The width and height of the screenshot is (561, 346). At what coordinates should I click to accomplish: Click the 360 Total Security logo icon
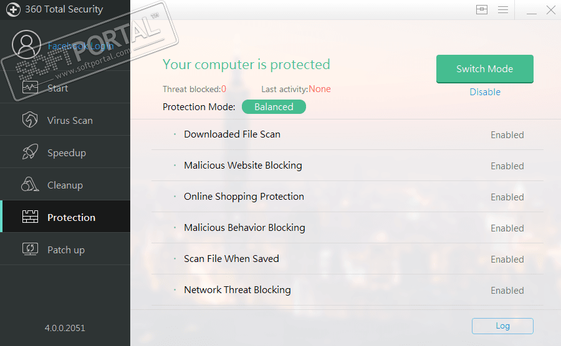[13, 10]
